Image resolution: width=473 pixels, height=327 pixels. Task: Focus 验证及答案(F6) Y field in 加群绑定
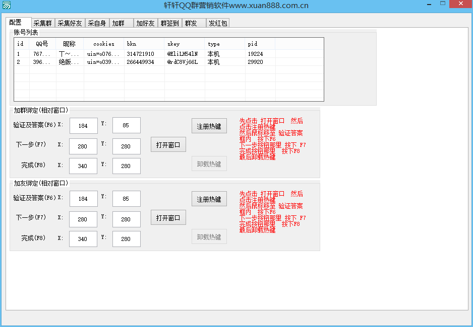point(127,125)
